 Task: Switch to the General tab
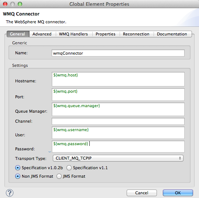(18, 34)
